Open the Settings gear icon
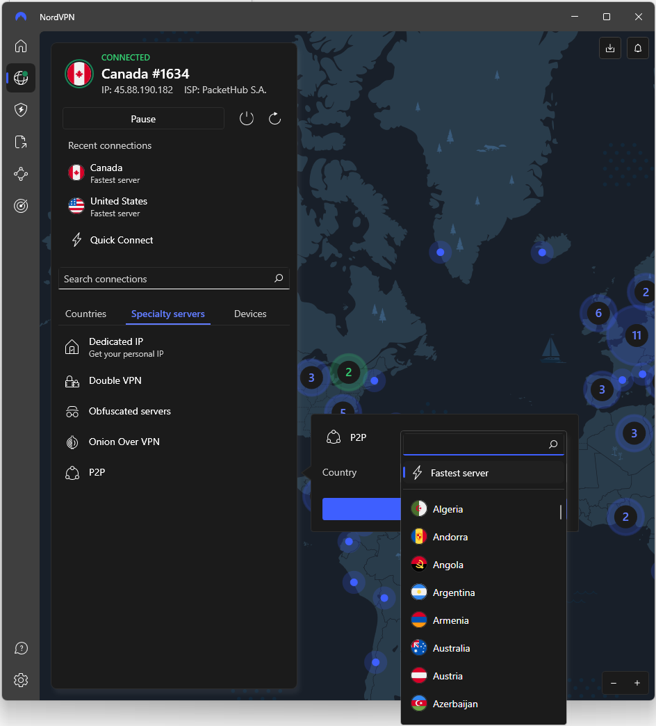Viewport: 656px width, 726px height. coord(21,680)
